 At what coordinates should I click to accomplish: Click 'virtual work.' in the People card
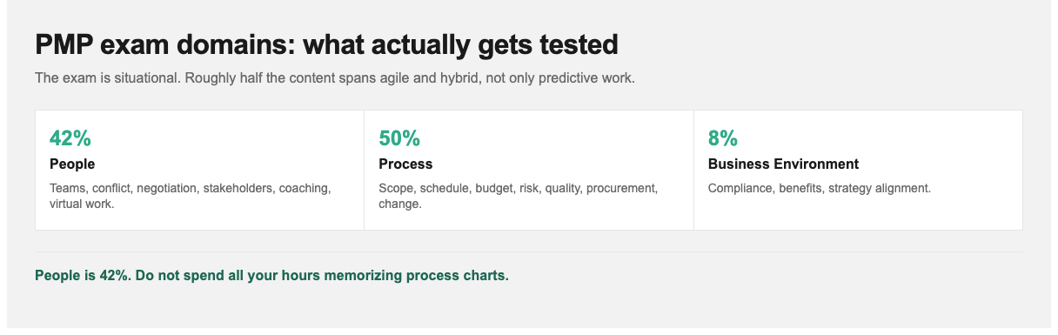(82, 204)
